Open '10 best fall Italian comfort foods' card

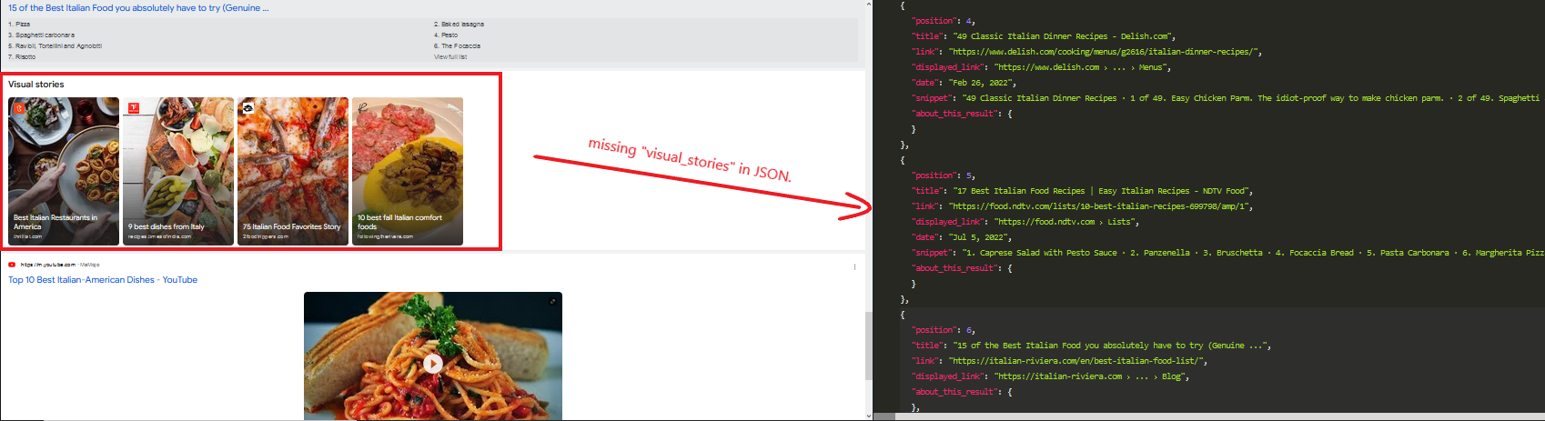tap(408, 171)
